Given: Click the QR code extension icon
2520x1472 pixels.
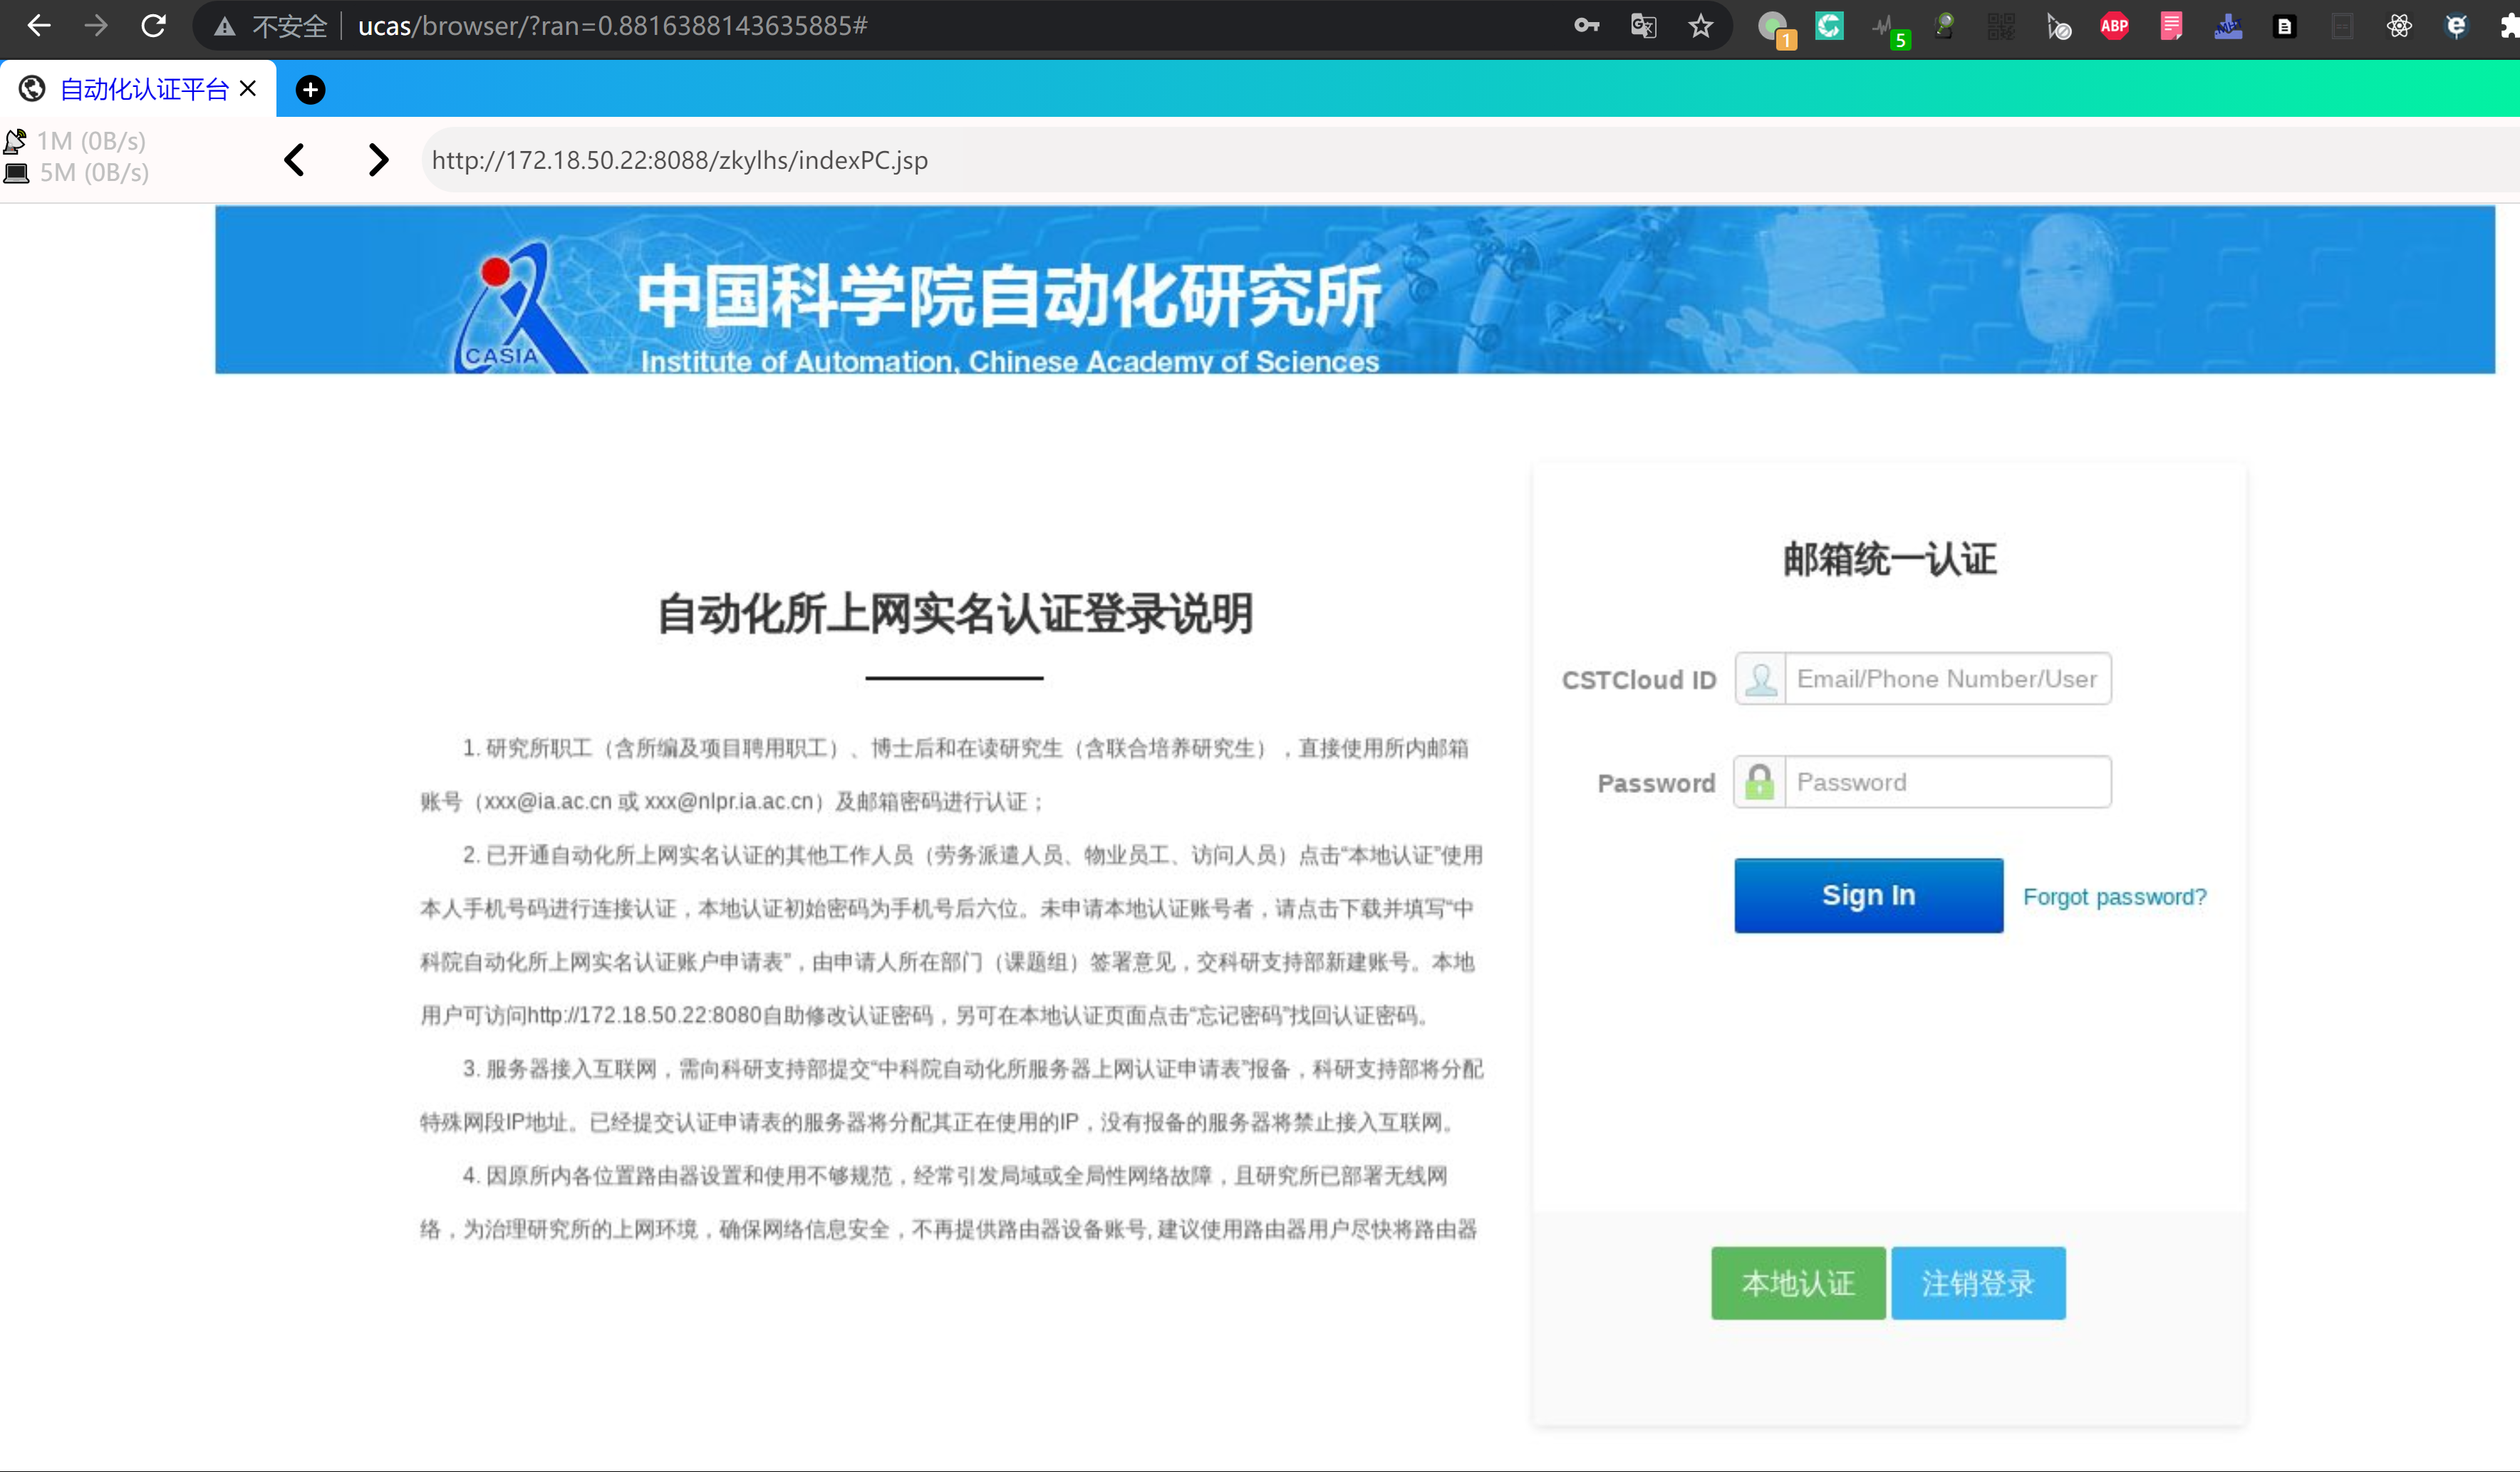Looking at the screenshot, I should [2001, 26].
